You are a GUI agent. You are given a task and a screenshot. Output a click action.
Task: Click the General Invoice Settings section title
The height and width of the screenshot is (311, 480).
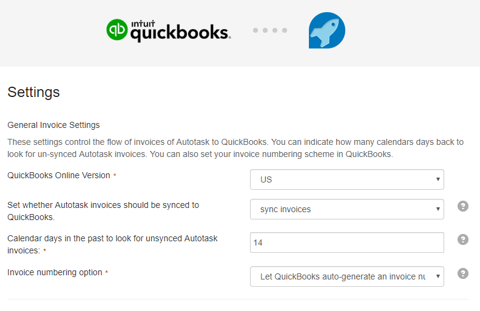[x=53, y=125]
